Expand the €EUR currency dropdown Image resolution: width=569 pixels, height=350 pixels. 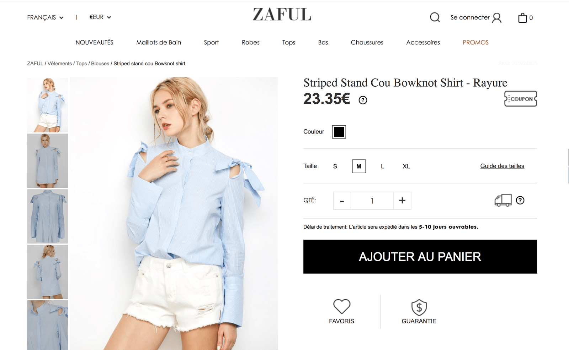point(100,17)
